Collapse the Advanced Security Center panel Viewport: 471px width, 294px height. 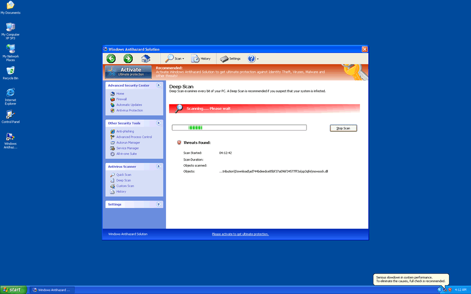point(158,85)
